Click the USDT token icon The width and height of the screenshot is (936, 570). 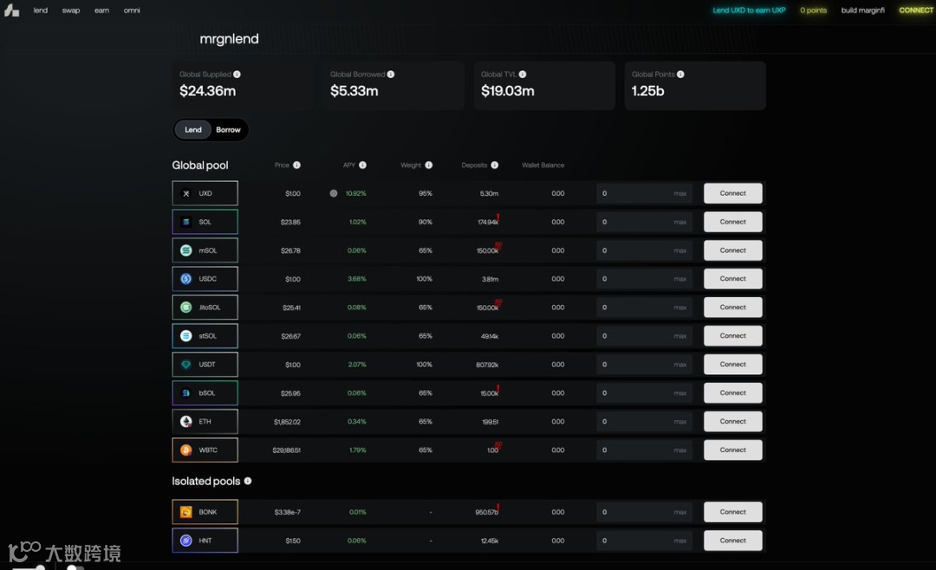point(186,364)
